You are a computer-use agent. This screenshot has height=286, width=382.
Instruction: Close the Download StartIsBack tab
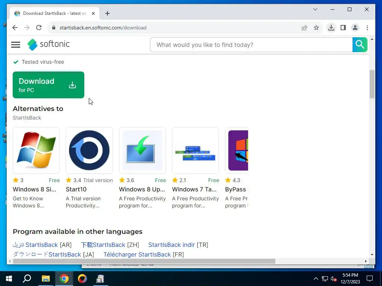(93, 13)
